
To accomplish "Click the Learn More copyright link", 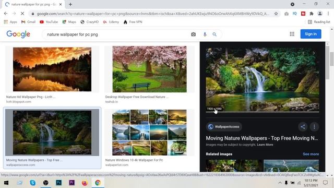I will tap(265, 145).
